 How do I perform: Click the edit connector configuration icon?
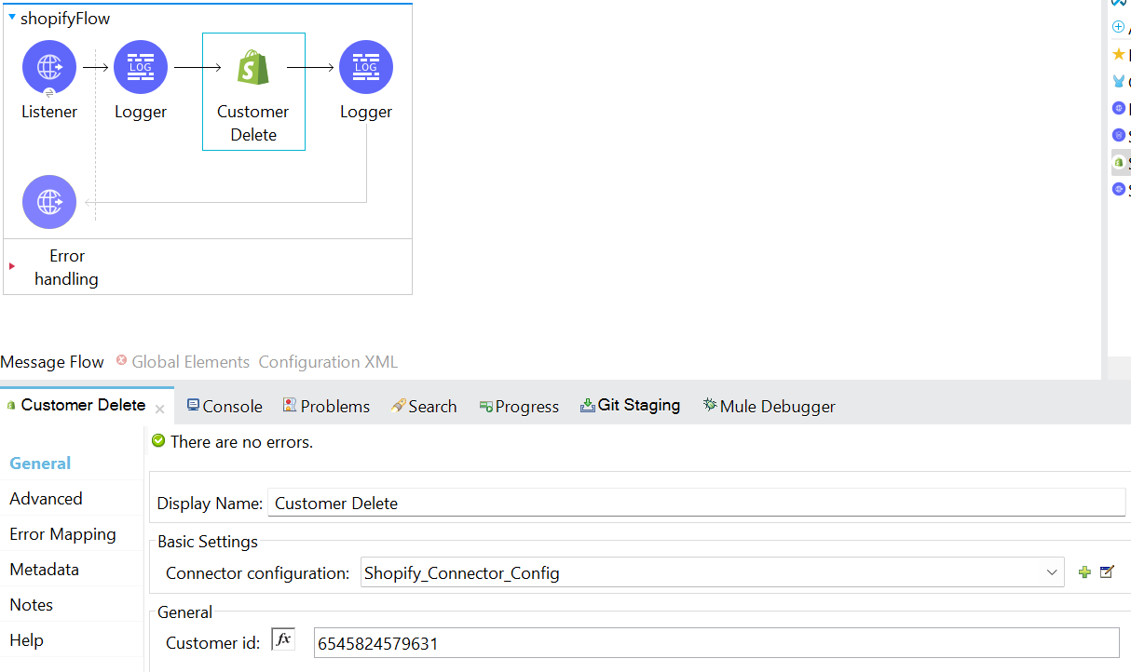pos(1107,572)
